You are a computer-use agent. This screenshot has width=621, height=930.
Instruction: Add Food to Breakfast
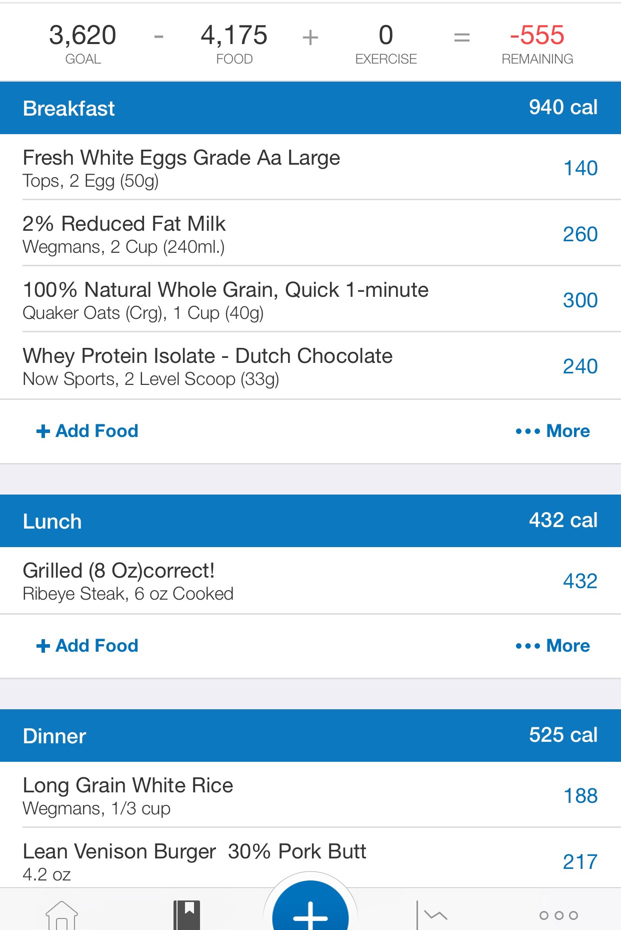click(87, 431)
